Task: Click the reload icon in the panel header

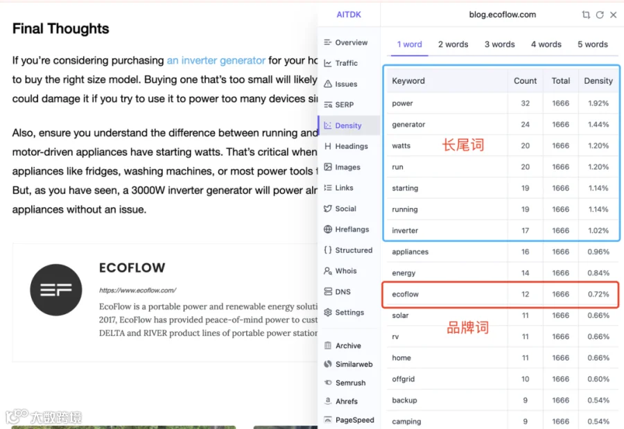Action: tap(600, 15)
